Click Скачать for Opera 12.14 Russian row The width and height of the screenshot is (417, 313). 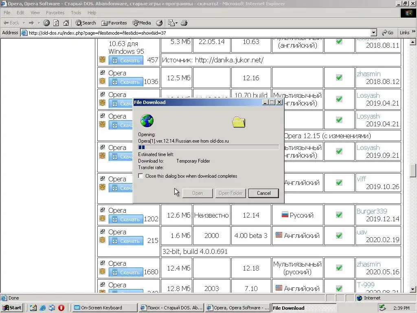126,219
